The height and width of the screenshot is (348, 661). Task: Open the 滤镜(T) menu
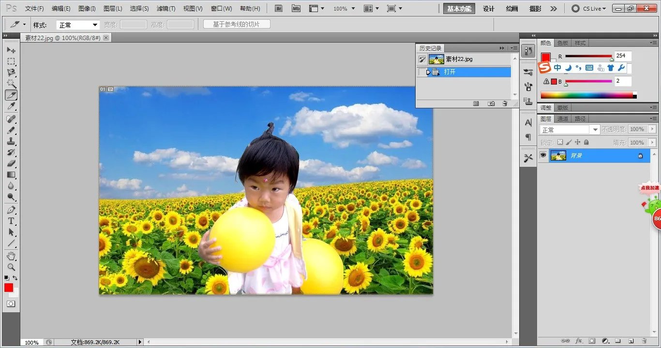(166, 9)
